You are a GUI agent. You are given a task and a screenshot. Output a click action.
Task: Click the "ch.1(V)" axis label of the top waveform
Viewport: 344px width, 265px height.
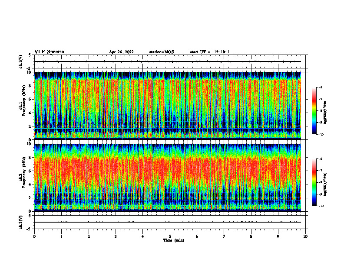click(x=20, y=61)
